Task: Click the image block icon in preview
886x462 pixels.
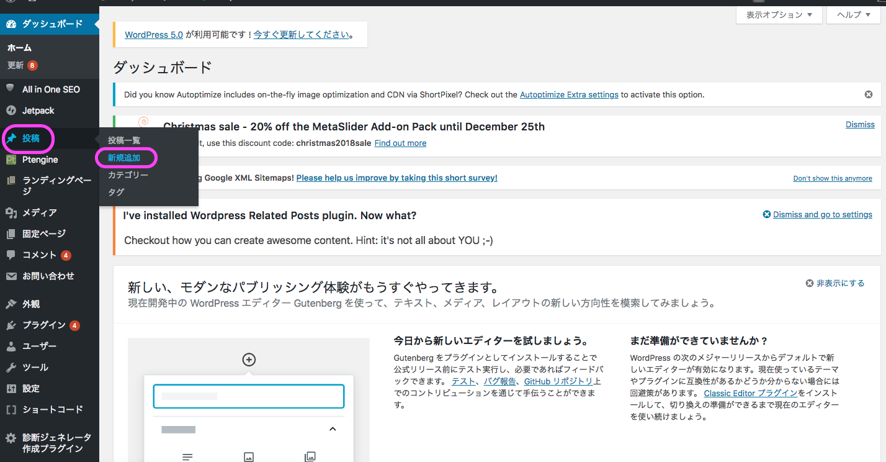Action: pyautogui.click(x=249, y=457)
